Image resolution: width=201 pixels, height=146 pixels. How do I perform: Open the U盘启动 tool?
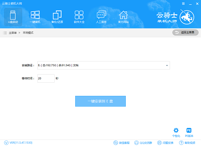(13, 17)
